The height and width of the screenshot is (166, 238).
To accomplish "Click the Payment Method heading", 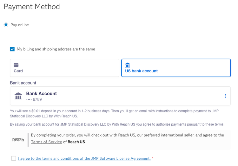I will (x=32, y=6).
